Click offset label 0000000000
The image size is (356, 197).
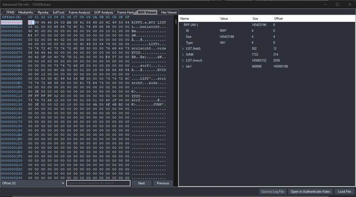click(11, 22)
